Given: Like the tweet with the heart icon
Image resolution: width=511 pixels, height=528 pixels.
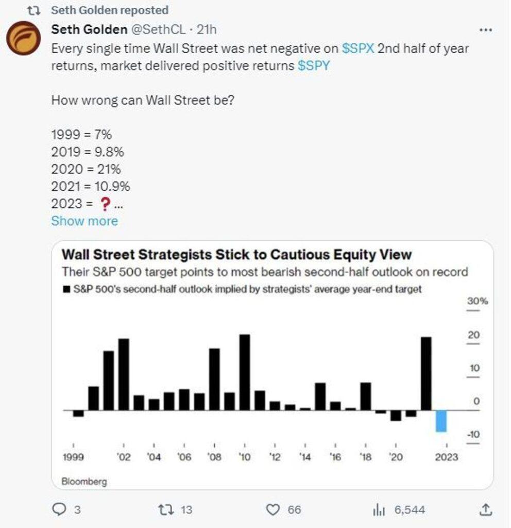Looking at the screenshot, I should [273, 509].
